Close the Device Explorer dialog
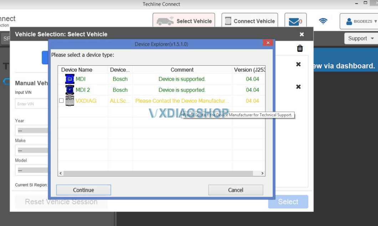The image size is (378, 226). point(268,43)
